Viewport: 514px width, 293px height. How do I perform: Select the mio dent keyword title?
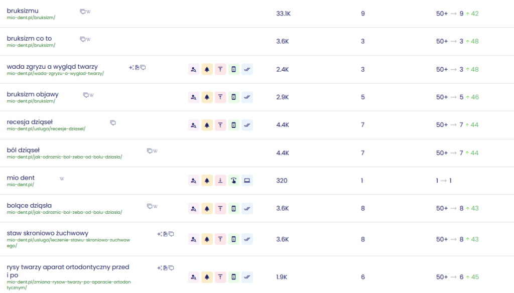21,178
